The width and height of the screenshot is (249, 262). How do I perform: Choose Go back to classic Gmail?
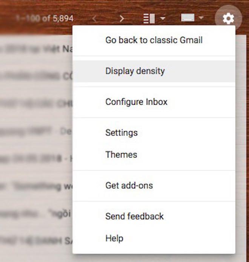154,40
